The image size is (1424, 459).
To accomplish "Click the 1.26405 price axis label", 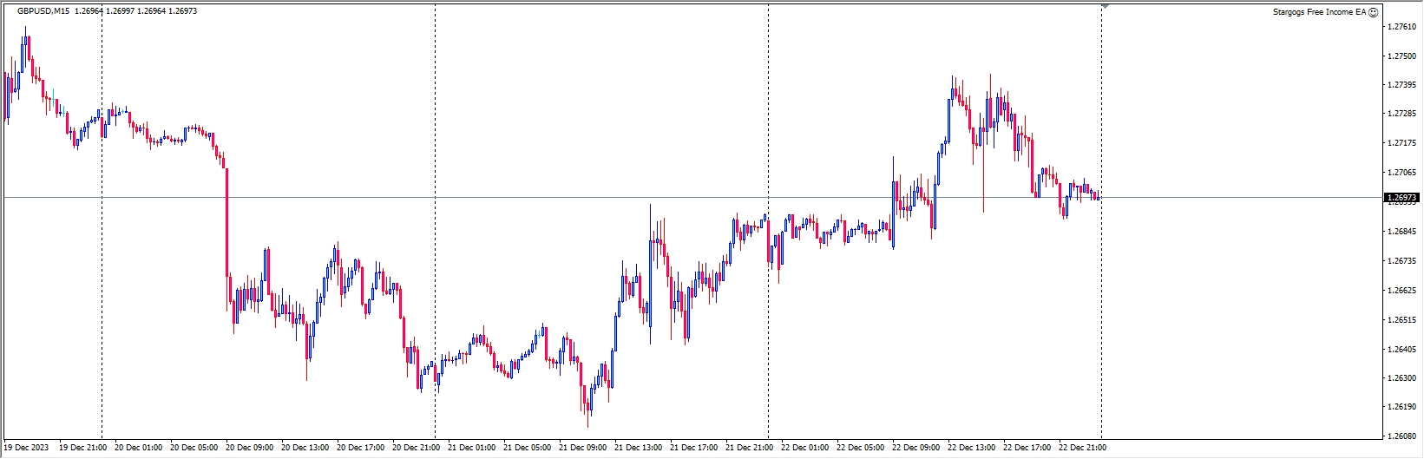I will (1401, 350).
